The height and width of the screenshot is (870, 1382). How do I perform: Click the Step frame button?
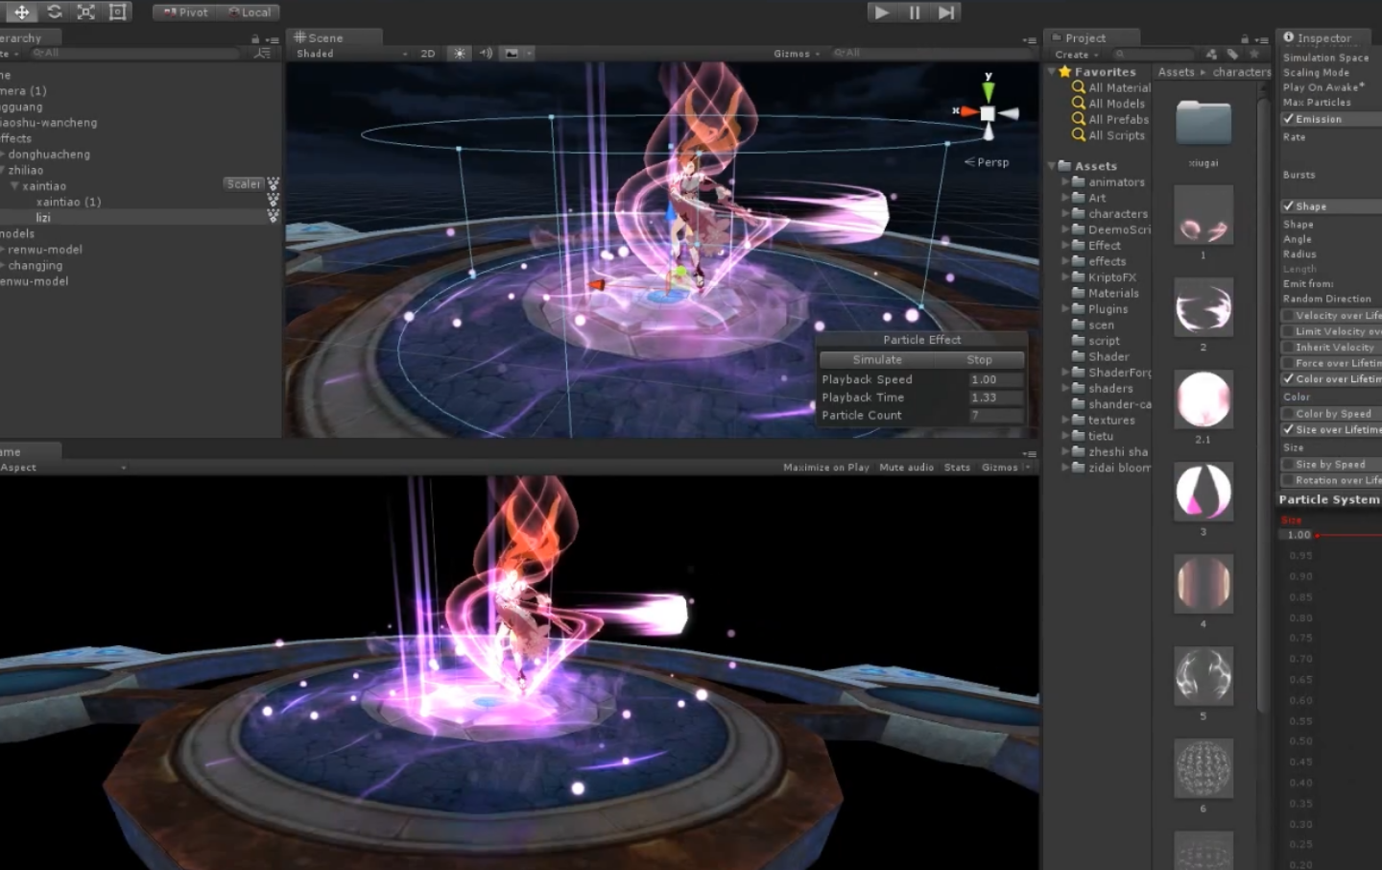pos(946,12)
